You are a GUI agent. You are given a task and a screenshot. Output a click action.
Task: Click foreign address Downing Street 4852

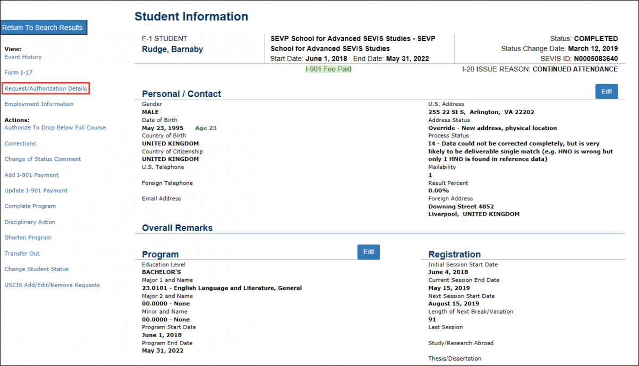click(x=461, y=207)
